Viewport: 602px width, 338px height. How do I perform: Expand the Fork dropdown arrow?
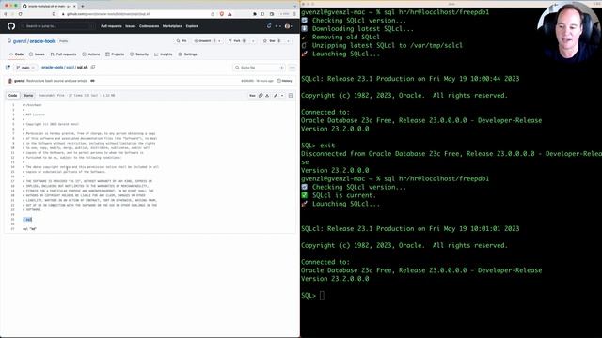pos(253,41)
